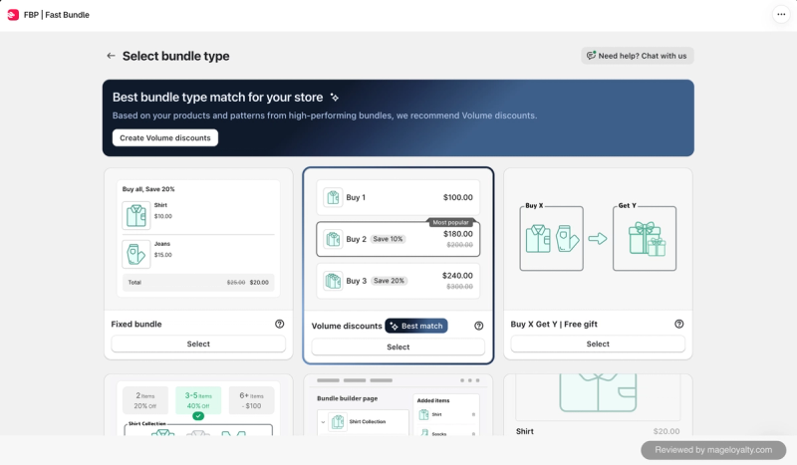The image size is (797, 465).
Task: Select the Fixed bundle type
Action: click(198, 345)
